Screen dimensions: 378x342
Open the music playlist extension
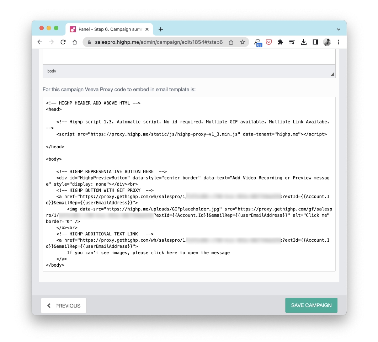point(292,42)
